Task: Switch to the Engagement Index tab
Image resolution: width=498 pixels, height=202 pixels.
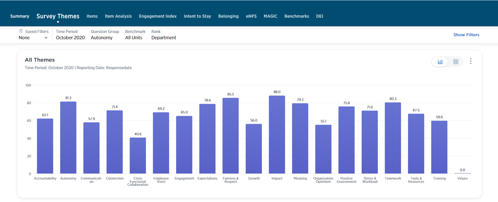Action: point(158,16)
